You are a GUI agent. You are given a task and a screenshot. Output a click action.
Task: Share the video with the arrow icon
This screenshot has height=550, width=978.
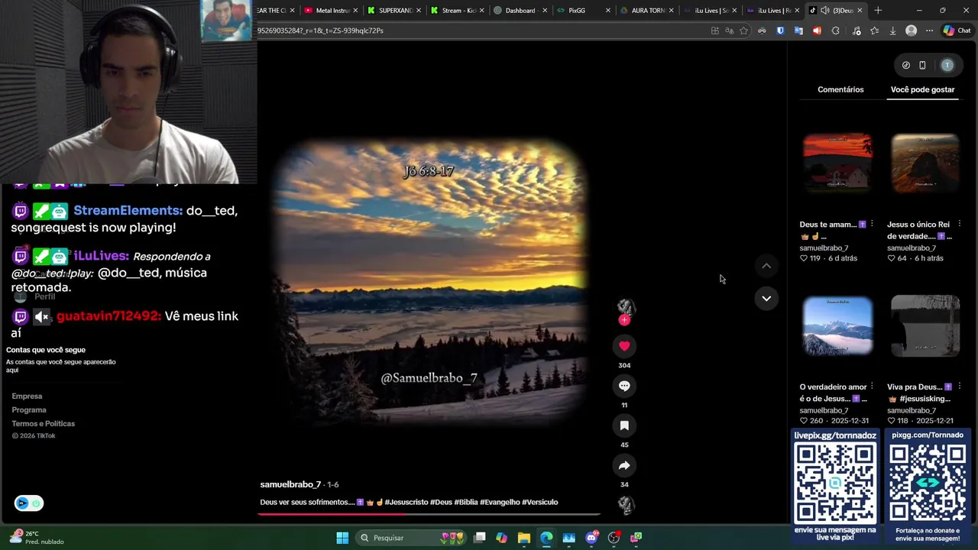click(x=624, y=465)
